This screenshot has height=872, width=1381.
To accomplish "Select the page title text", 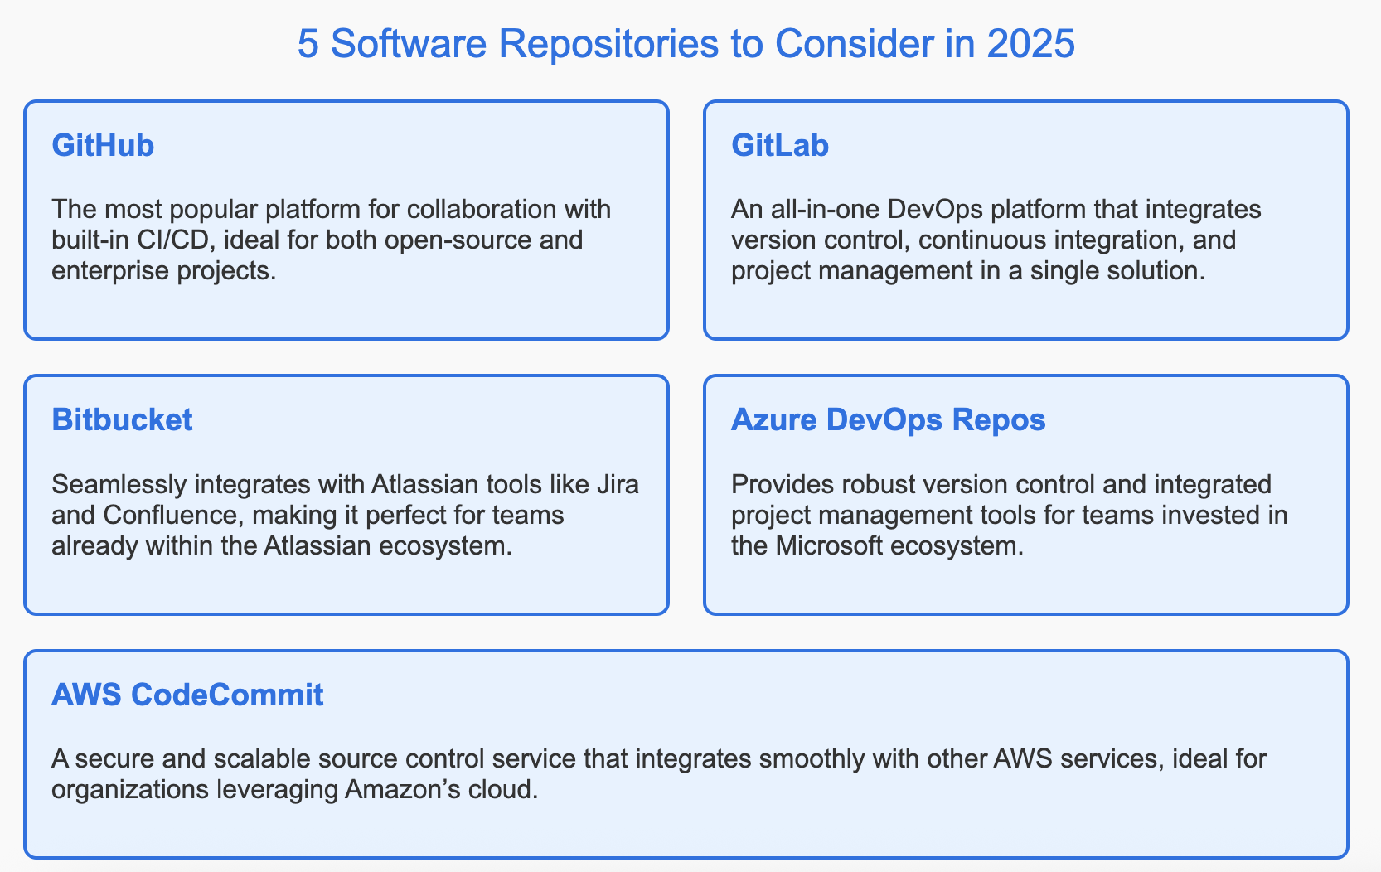I will 686,45.
